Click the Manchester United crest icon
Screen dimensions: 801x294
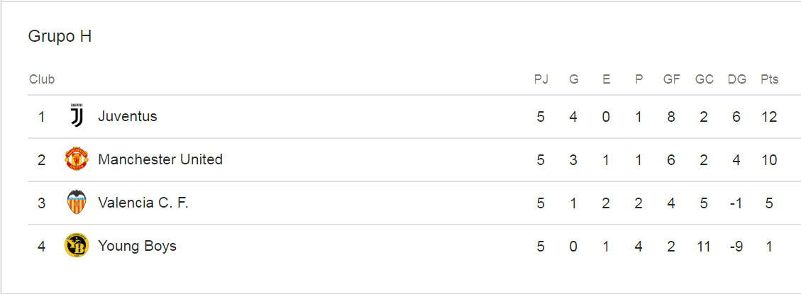click(76, 159)
